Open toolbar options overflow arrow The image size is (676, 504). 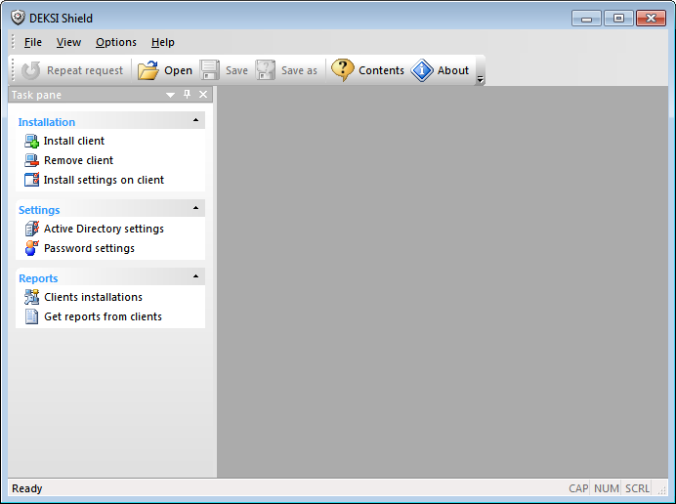click(480, 80)
